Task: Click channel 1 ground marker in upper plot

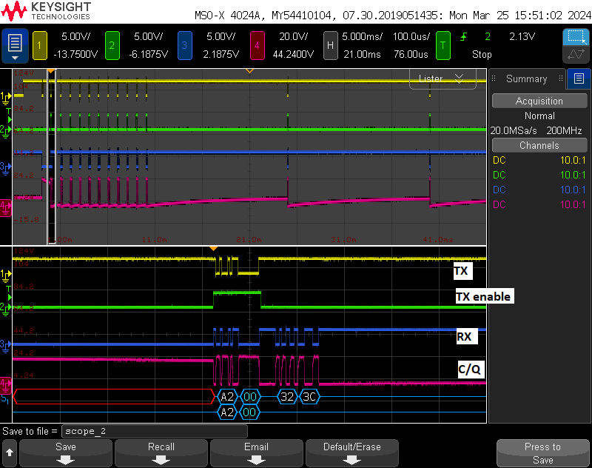Action: [x=6, y=98]
